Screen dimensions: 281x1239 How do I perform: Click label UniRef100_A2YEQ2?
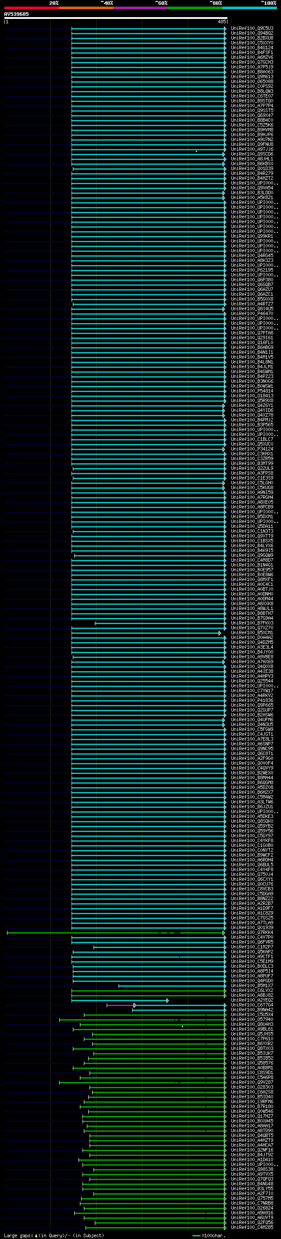click(x=252, y=1000)
